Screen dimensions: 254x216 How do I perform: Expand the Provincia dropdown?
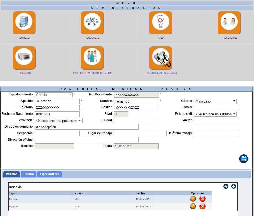click(x=59, y=121)
